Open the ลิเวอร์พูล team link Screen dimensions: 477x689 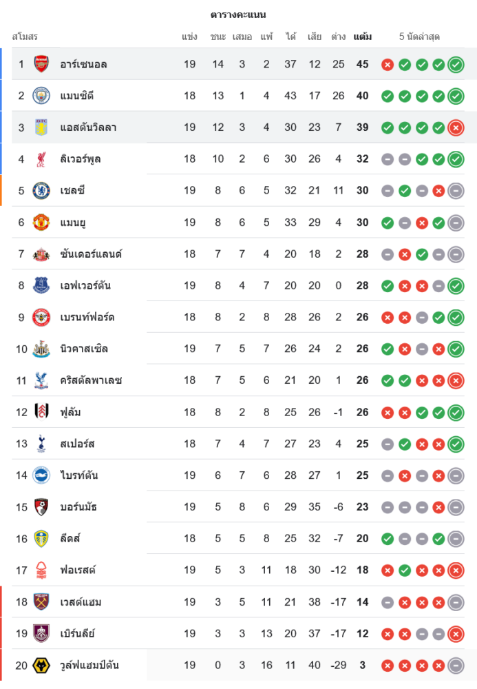click(81, 159)
